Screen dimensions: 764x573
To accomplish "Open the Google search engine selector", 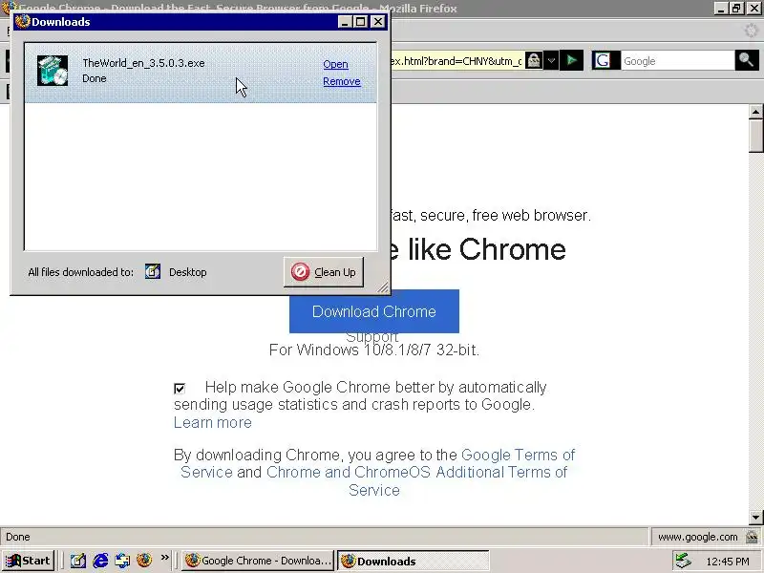I will (605, 61).
